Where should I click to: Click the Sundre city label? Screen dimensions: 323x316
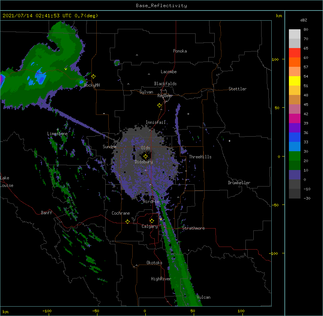[x=109, y=147]
